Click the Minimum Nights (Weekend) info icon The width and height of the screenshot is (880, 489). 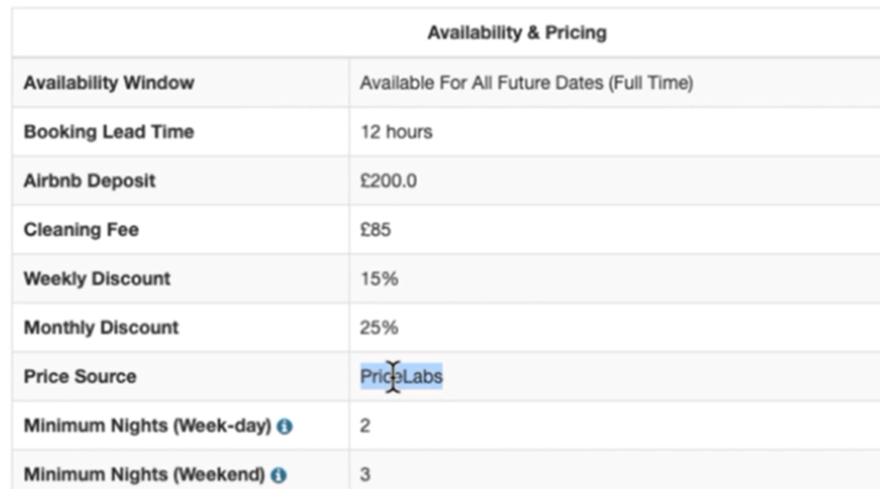click(x=279, y=475)
